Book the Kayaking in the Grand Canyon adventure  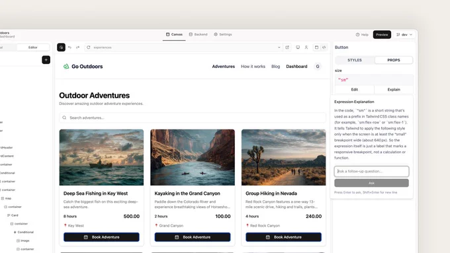click(x=193, y=237)
